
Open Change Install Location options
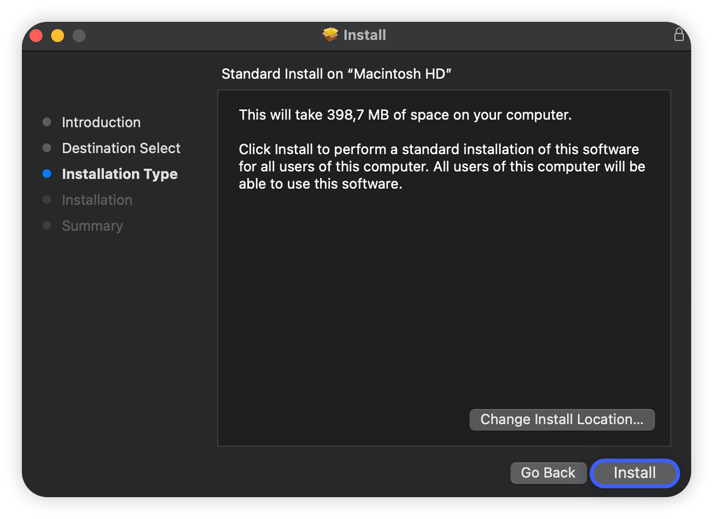pyautogui.click(x=562, y=420)
